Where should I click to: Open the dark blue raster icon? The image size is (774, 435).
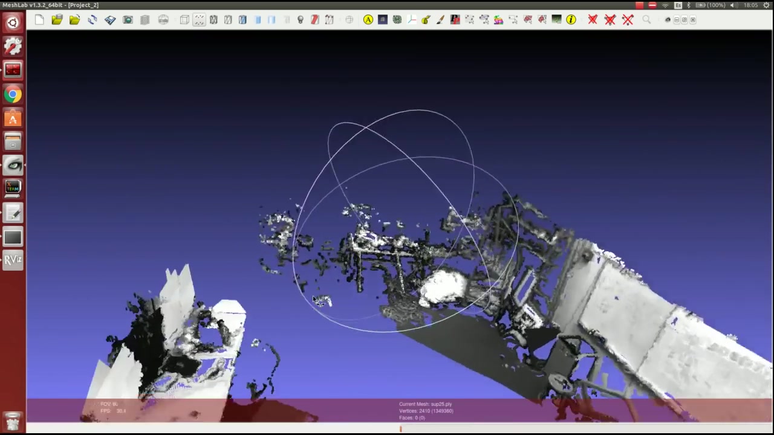(382, 20)
